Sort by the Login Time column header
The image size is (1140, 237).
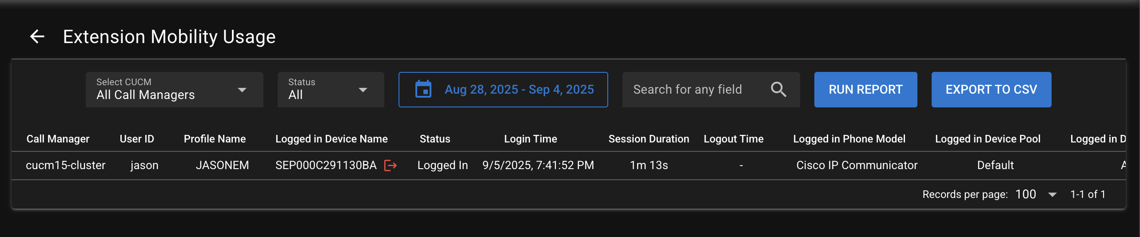(x=530, y=139)
